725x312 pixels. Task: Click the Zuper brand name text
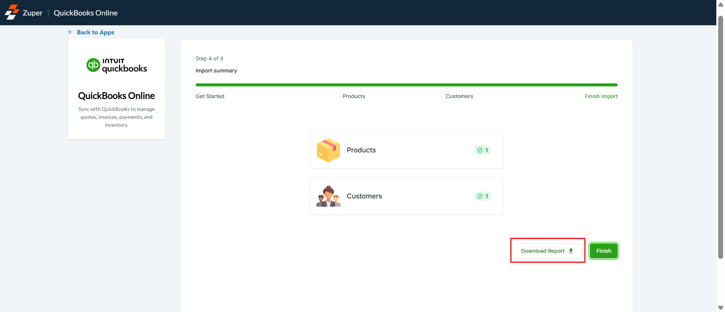[x=32, y=13]
